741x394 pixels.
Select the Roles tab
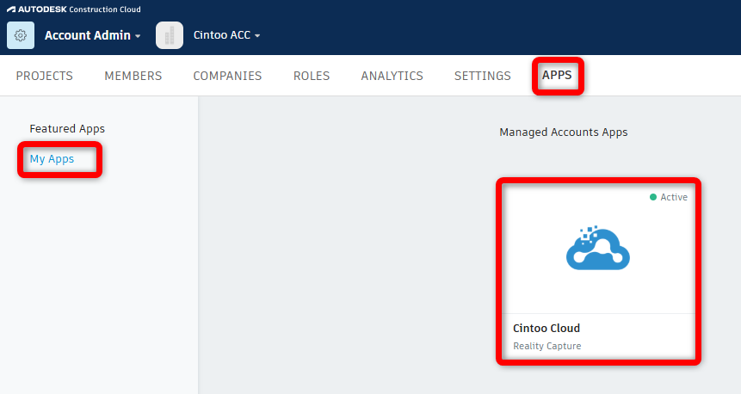tap(312, 76)
